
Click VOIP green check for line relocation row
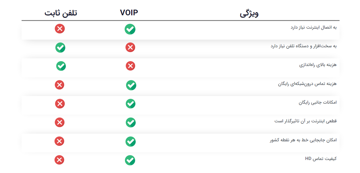[131, 142]
